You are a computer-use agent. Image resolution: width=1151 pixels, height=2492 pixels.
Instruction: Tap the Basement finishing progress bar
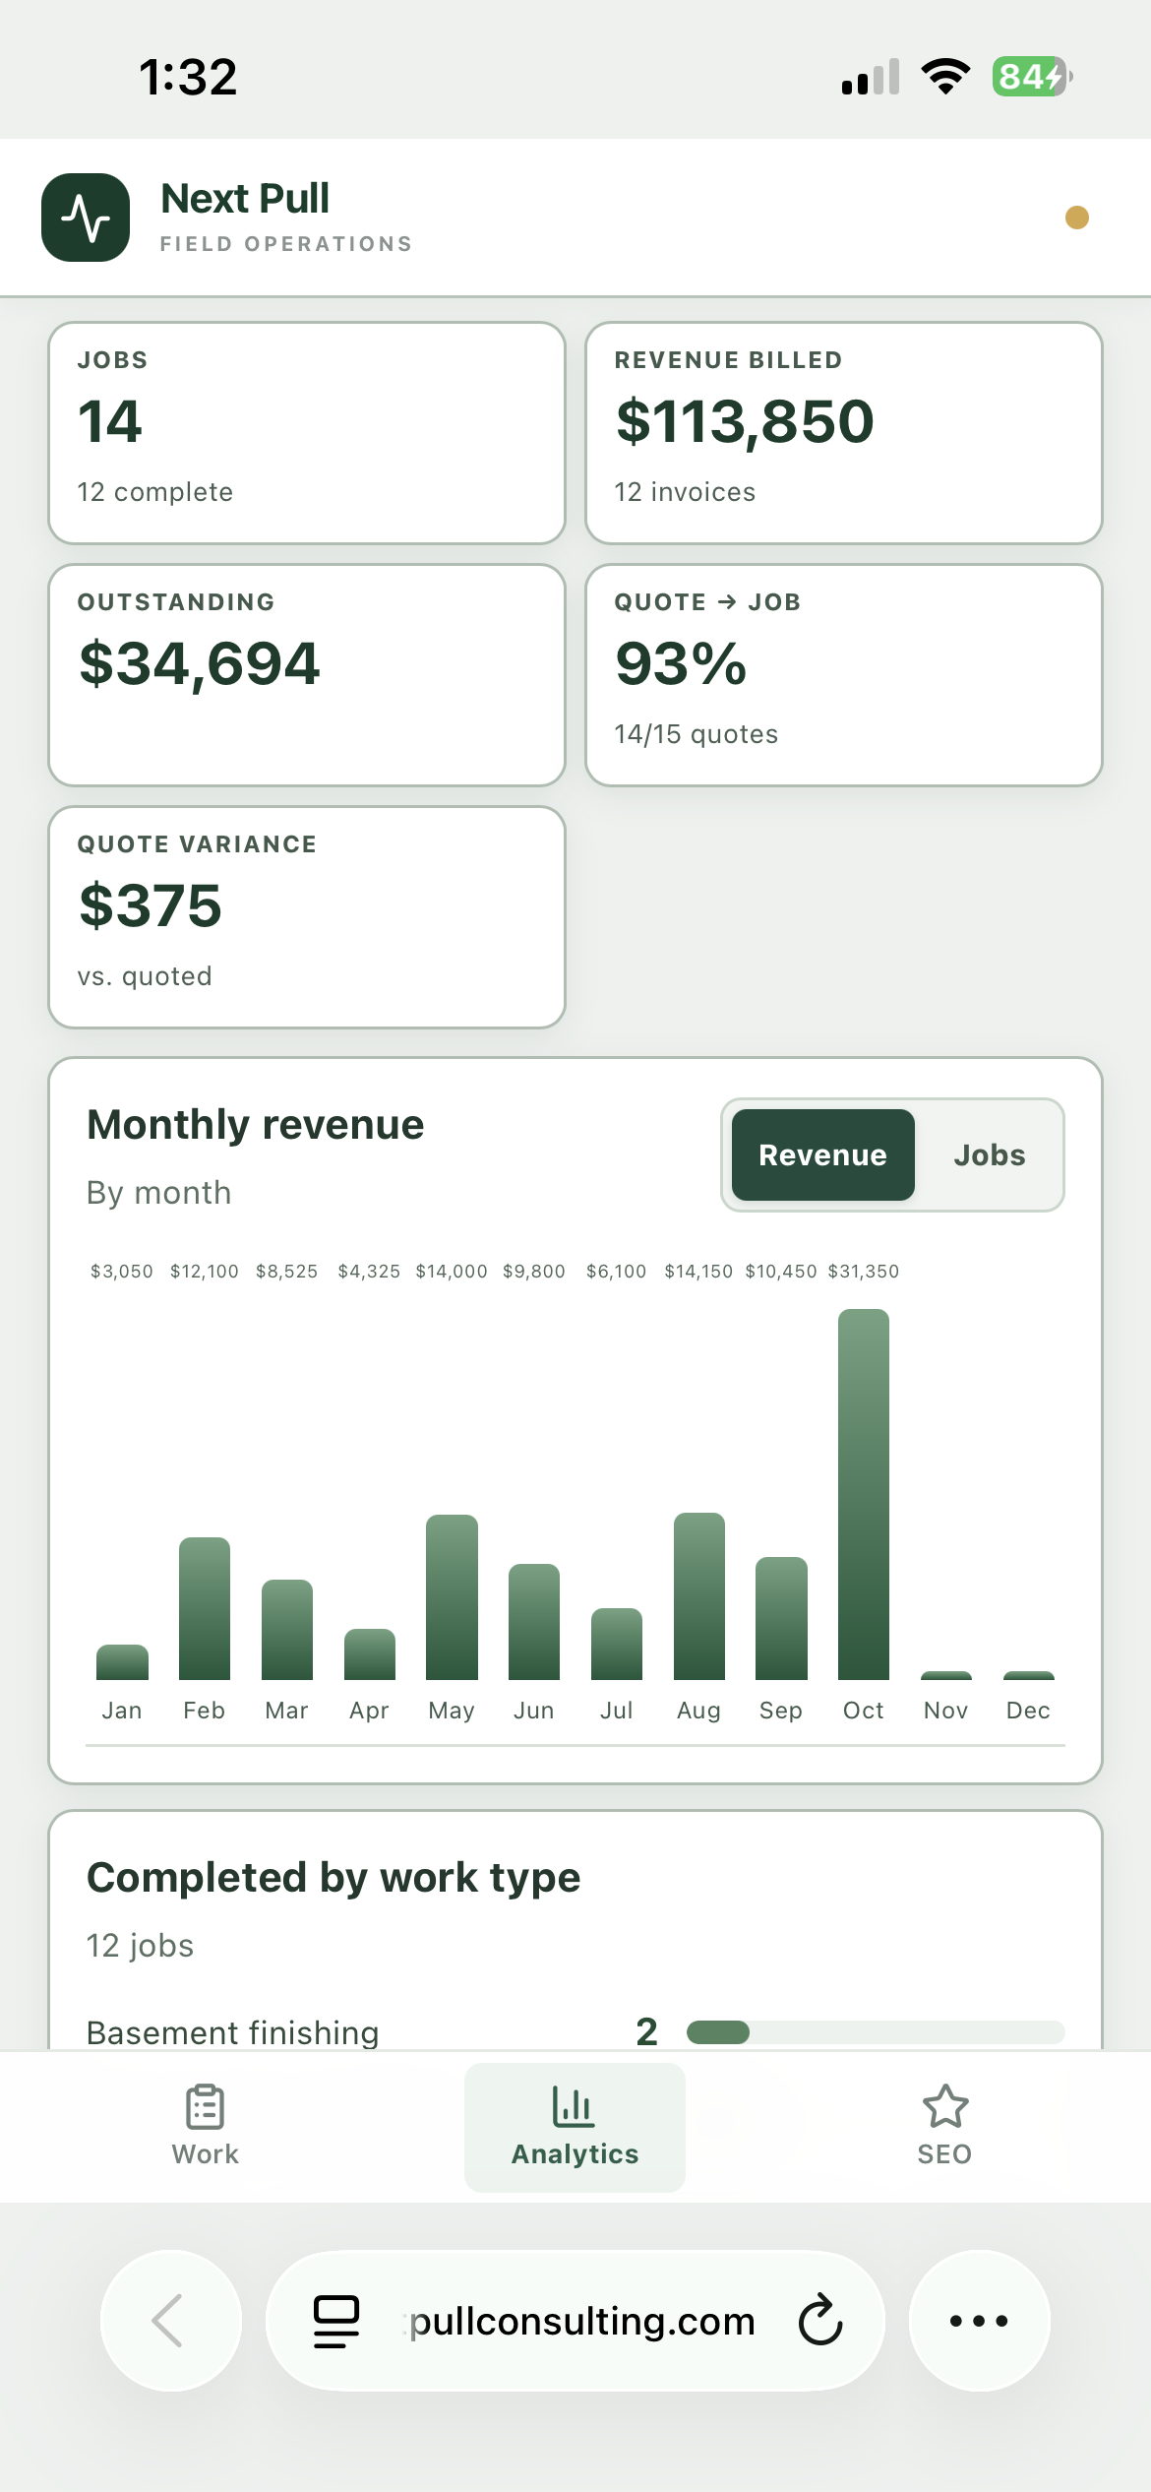[x=876, y=2032]
